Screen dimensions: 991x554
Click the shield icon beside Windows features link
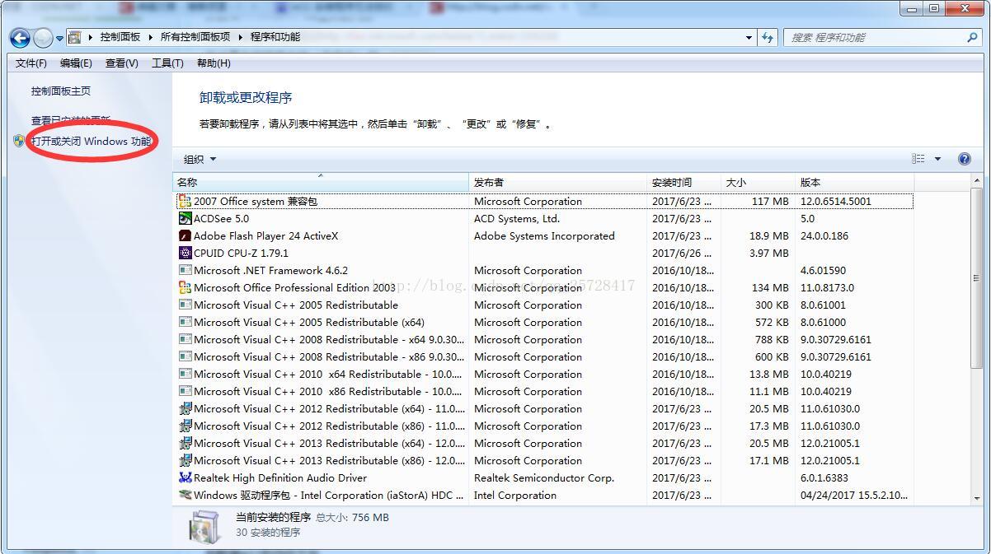(19, 141)
